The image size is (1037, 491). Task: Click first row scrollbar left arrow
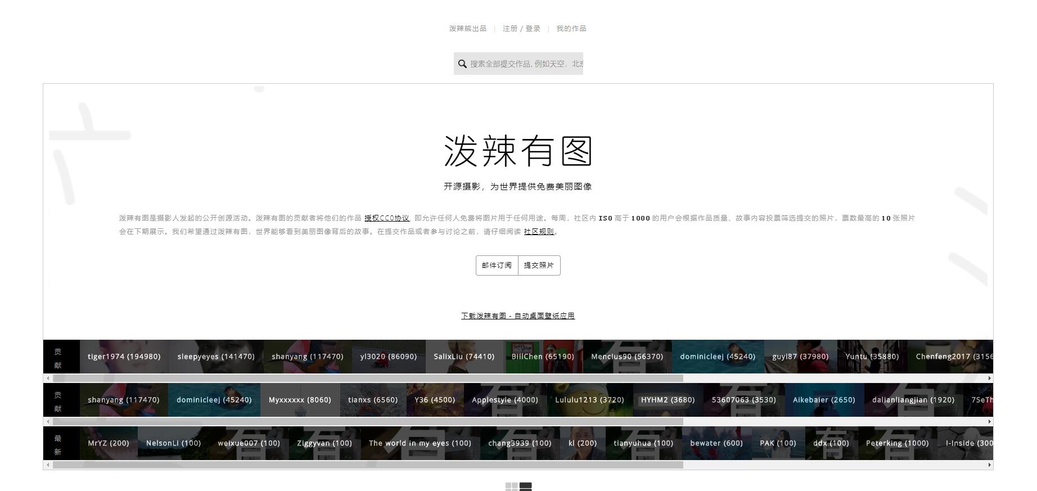pos(48,379)
